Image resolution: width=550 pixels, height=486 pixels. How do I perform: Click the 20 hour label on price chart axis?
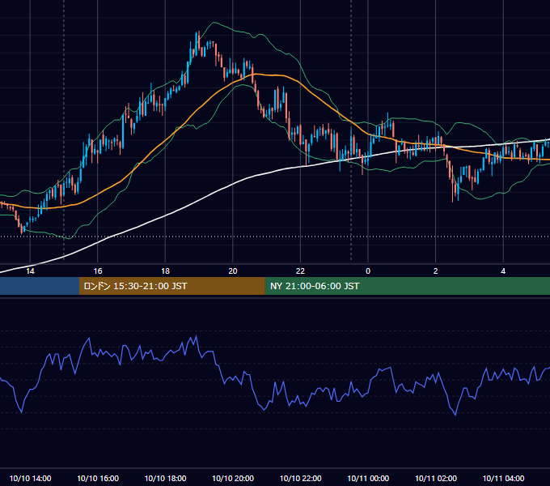pos(233,271)
